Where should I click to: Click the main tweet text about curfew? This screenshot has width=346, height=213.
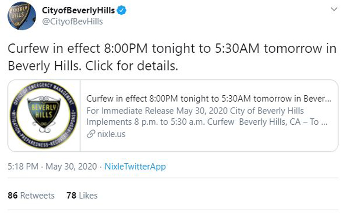tap(172, 57)
